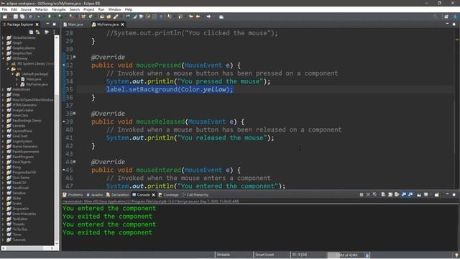Click the Run Garbage Collector trash icon
The height and width of the screenshot is (259, 460).
pos(367,255)
